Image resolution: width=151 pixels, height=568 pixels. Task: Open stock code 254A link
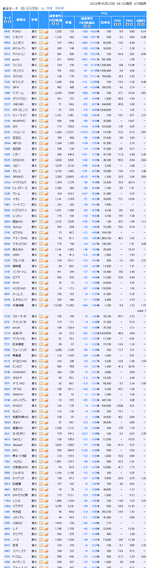pos(7,143)
